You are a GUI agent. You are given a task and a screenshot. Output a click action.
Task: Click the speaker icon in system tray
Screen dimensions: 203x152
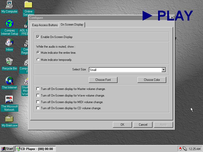point(184,149)
